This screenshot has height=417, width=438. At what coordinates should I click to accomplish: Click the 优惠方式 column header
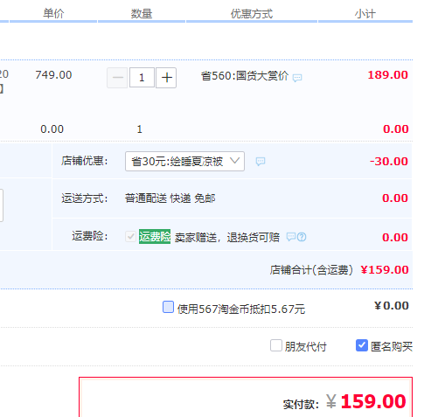click(252, 14)
